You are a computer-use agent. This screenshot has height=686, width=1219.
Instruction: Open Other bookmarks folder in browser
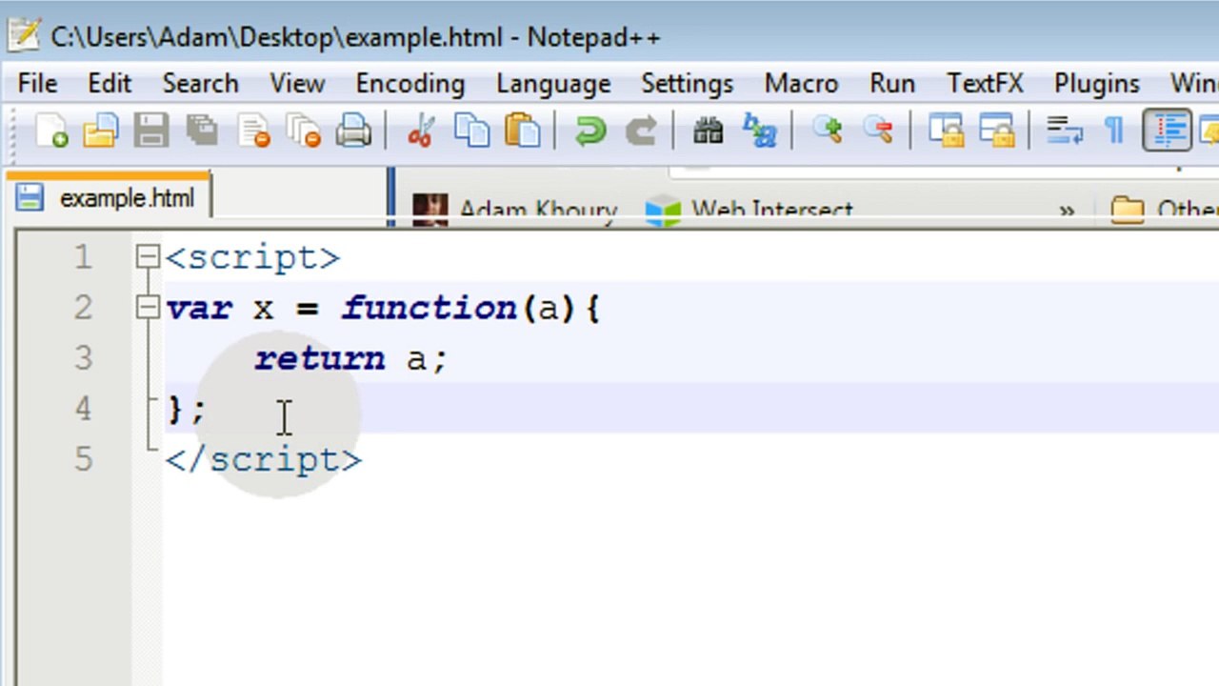[x=1164, y=211]
